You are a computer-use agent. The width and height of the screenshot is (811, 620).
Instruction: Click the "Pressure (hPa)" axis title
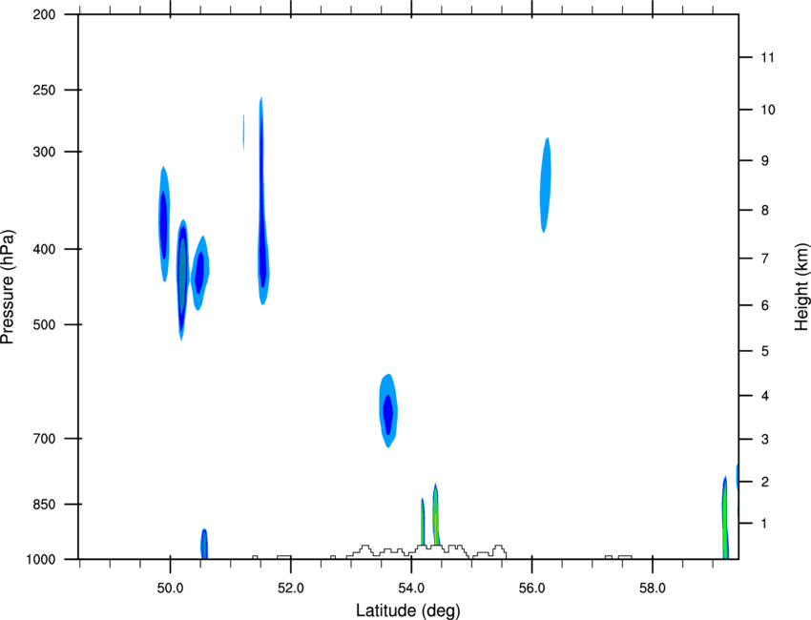tap(8, 287)
